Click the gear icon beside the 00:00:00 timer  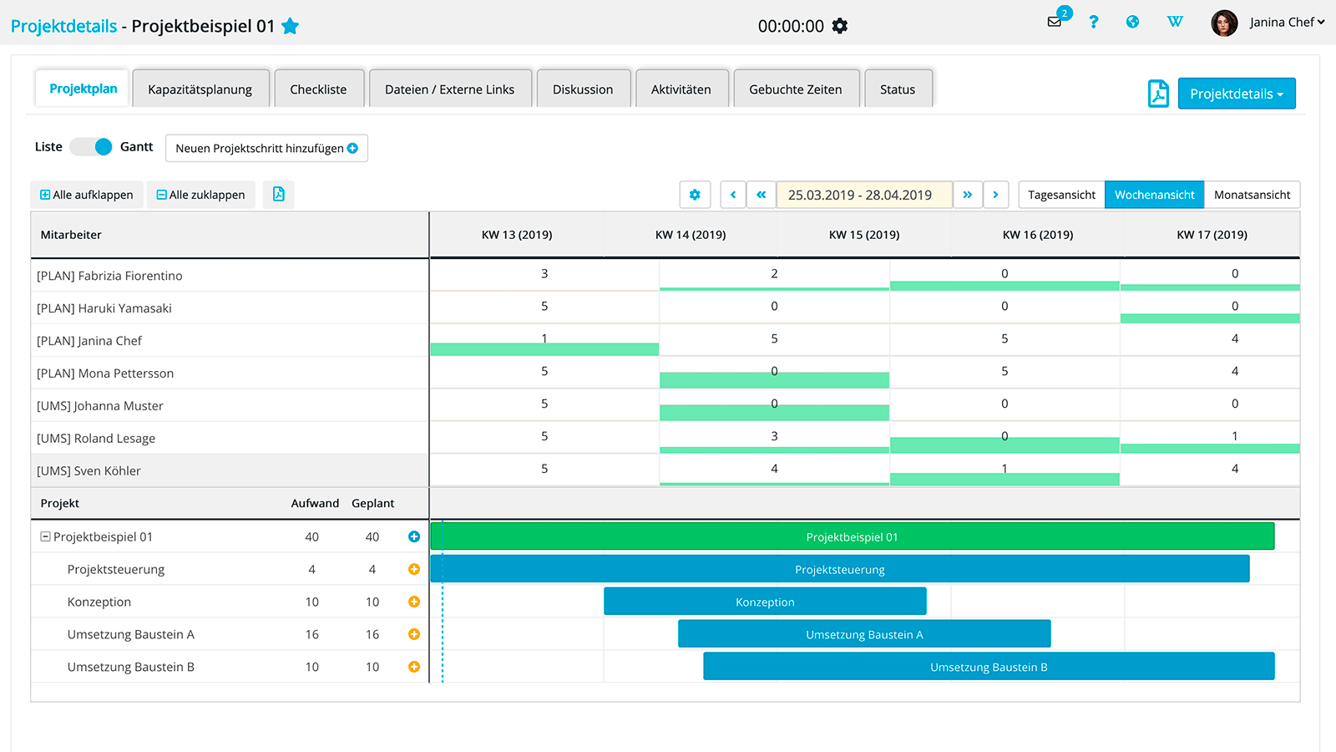pyautogui.click(x=840, y=26)
